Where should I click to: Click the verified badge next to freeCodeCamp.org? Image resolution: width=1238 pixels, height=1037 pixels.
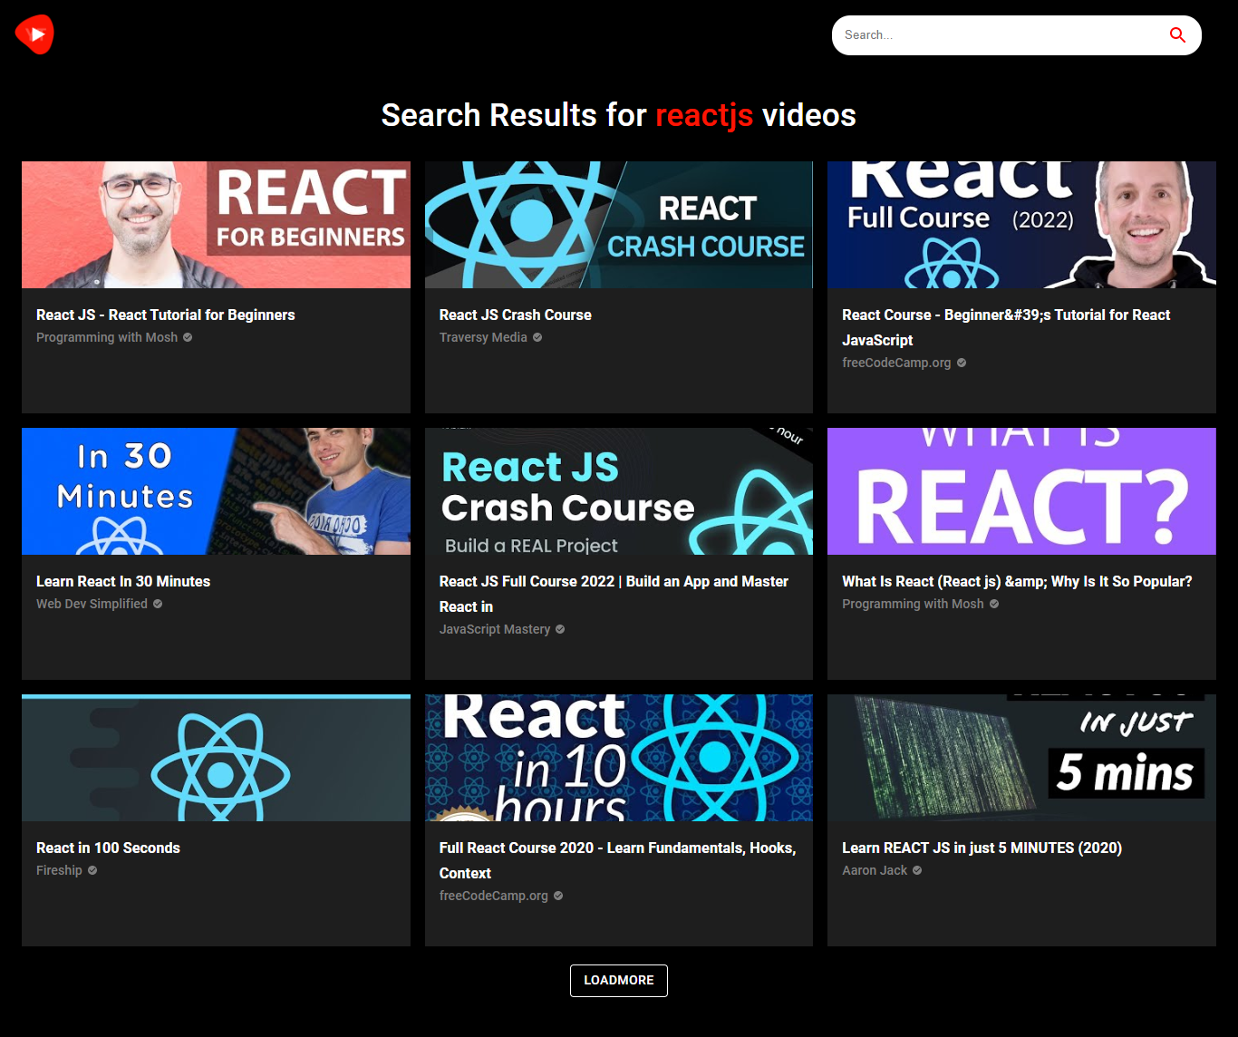[962, 362]
